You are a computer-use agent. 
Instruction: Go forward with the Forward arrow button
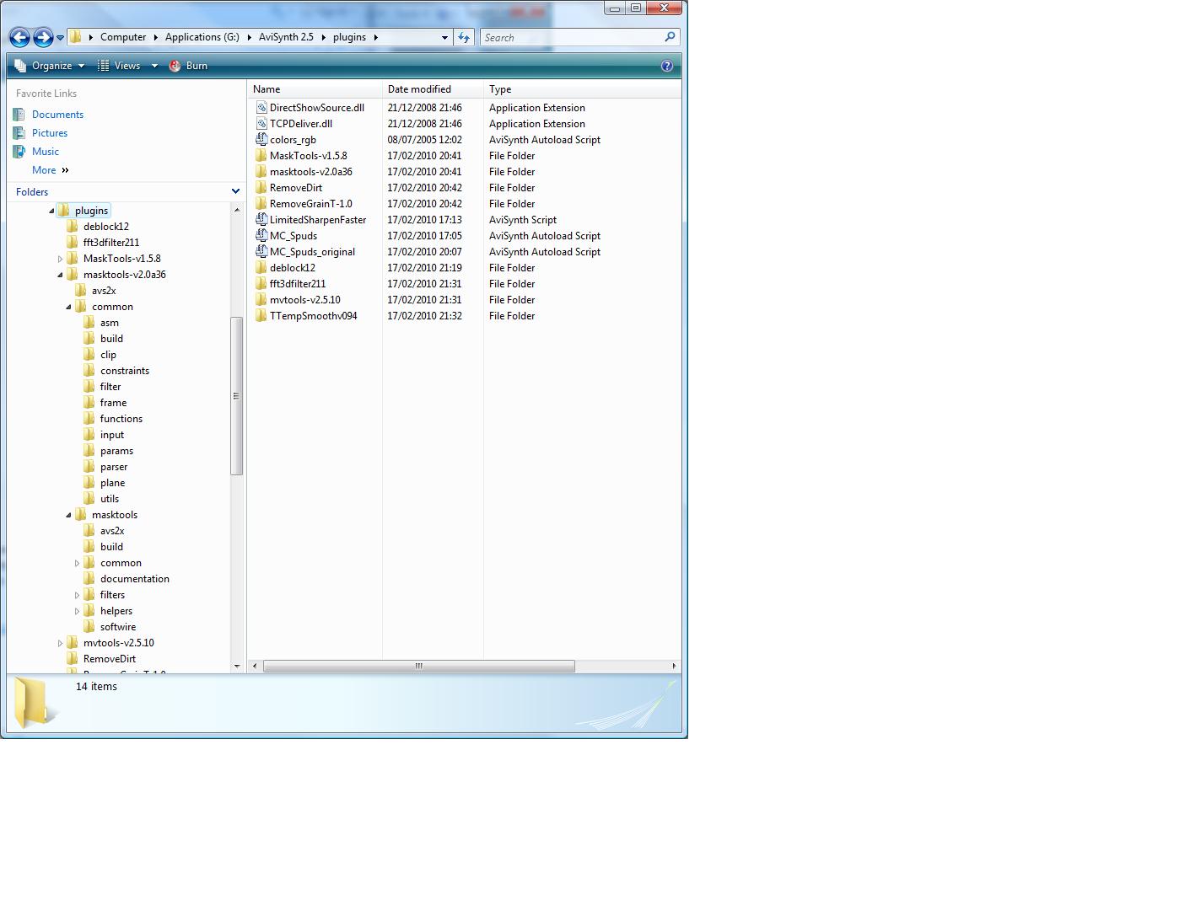click(43, 37)
